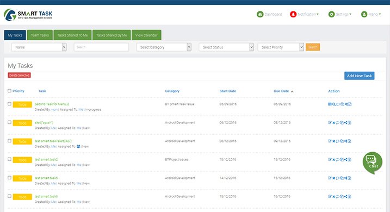The image size is (390, 212).
Task: Click the orange Search button
Action: click(313, 47)
